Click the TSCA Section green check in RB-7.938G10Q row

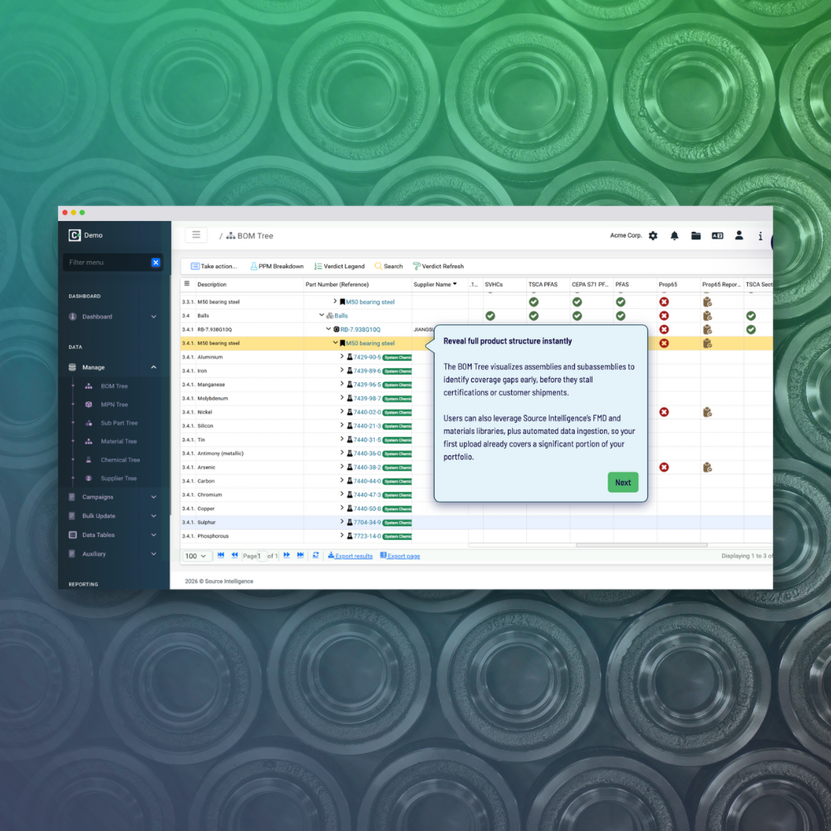(751, 330)
